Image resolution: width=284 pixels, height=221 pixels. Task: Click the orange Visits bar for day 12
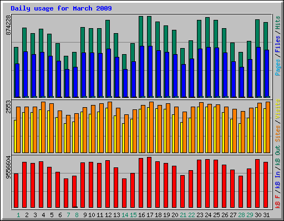(x=110, y=127)
